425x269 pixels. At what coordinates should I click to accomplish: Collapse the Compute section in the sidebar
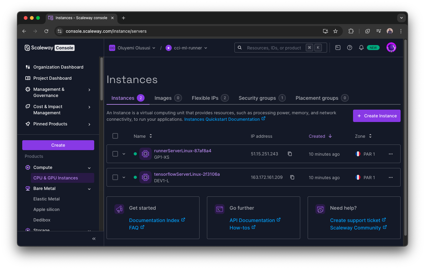point(89,167)
